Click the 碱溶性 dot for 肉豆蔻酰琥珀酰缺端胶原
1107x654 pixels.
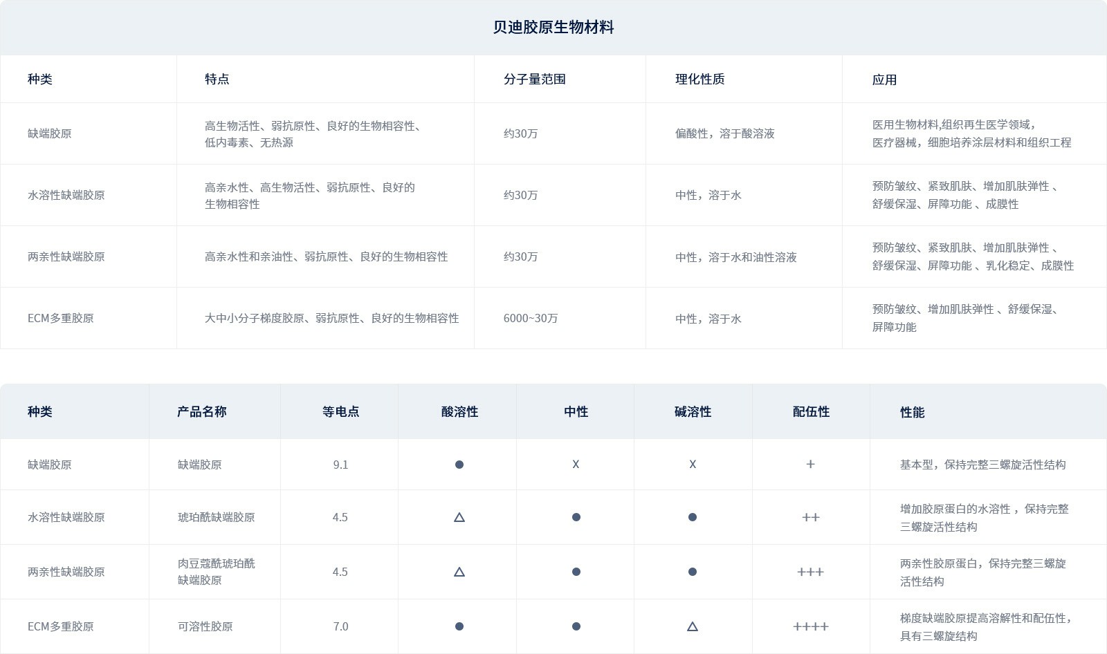[x=692, y=572]
